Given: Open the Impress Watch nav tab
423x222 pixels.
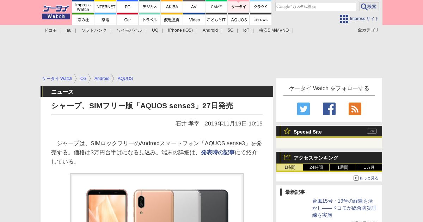Looking at the screenshot, I should coord(83,6).
